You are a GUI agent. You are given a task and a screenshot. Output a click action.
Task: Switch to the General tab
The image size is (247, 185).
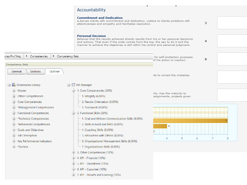tap(17, 71)
